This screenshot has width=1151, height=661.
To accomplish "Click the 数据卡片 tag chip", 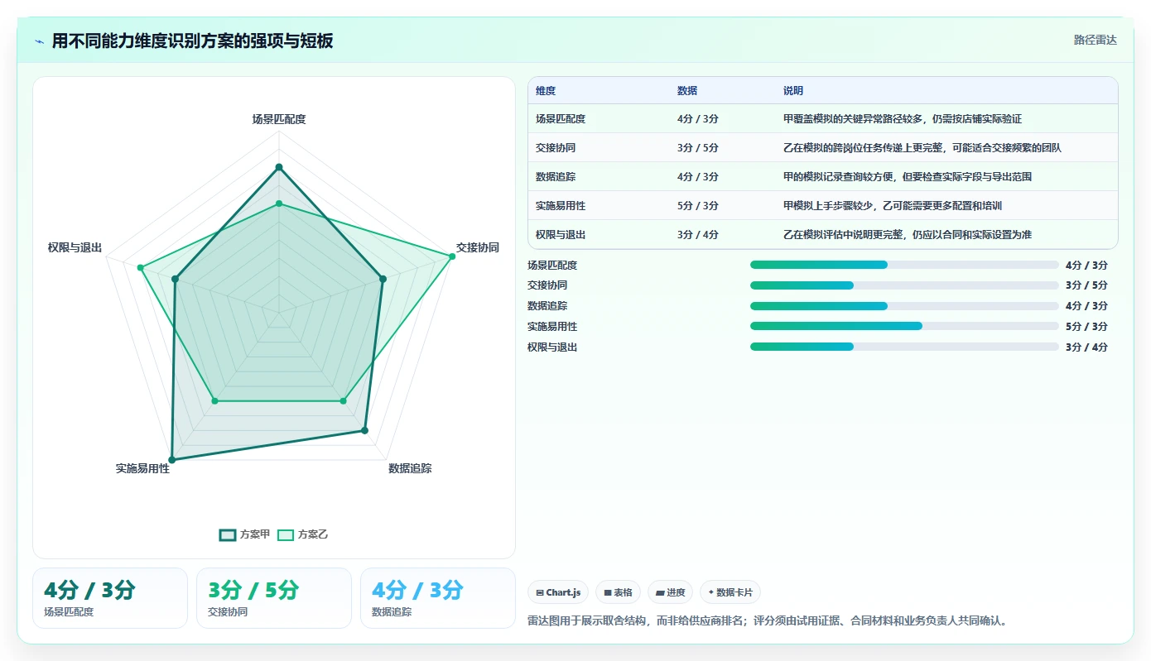I will (x=730, y=592).
